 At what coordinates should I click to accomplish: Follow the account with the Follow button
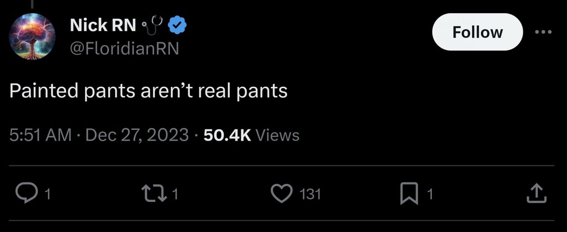click(477, 32)
